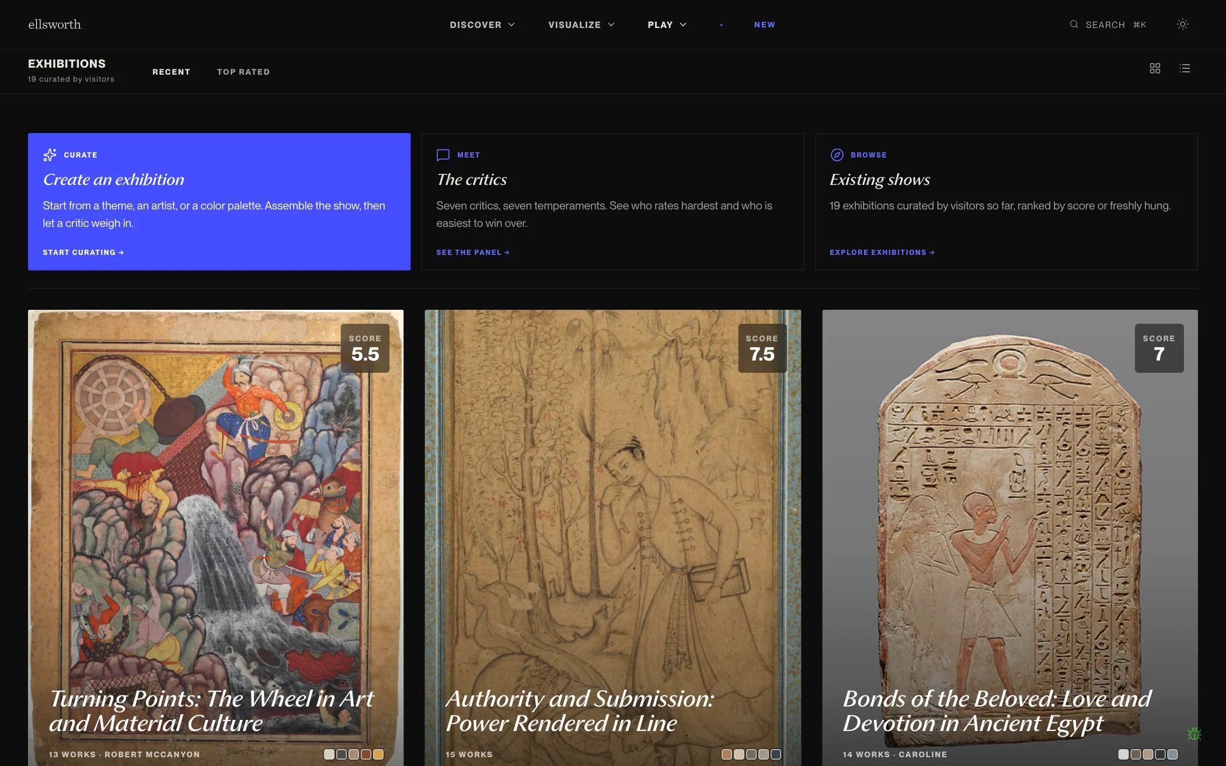
Task: Click last blue swatch on Bonds card
Action: [1172, 754]
